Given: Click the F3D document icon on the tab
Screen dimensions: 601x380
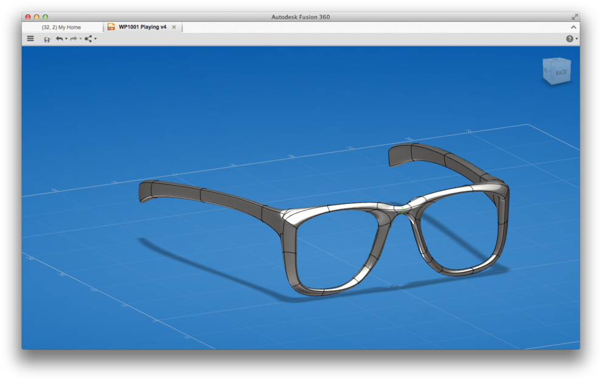Looking at the screenshot, I should [111, 27].
